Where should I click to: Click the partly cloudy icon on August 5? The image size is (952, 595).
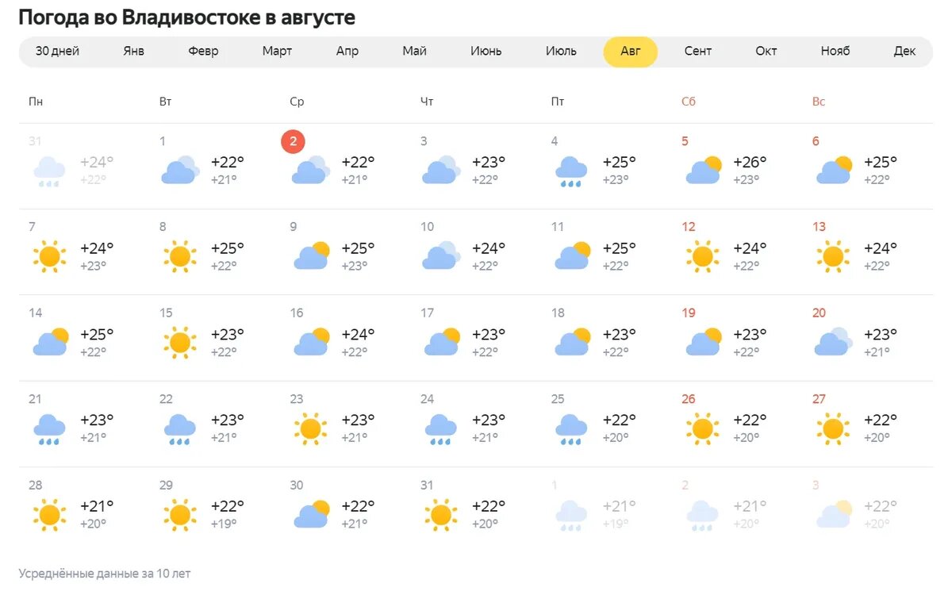[703, 171]
